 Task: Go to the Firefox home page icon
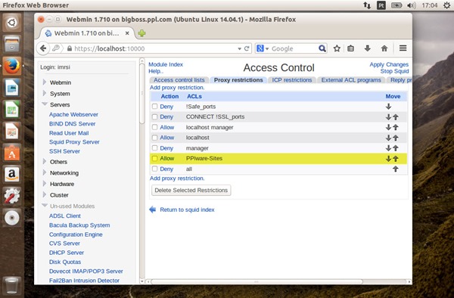coord(384,48)
